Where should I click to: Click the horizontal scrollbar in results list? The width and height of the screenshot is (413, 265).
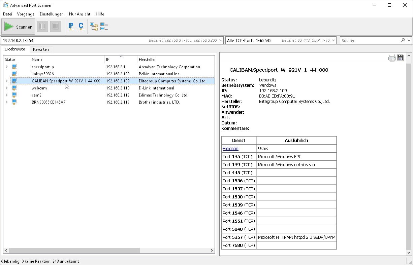pos(74,251)
